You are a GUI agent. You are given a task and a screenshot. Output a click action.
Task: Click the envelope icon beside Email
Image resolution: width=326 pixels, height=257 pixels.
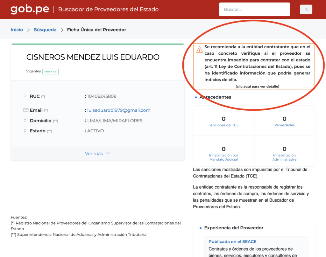click(26, 110)
